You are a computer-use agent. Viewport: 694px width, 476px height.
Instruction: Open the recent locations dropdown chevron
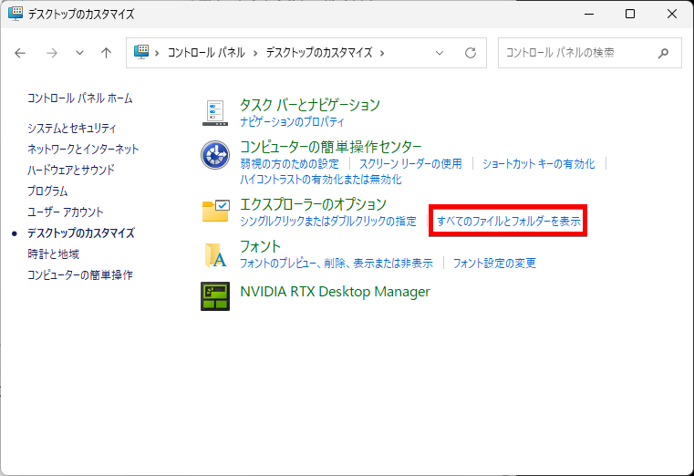coord(79,53)
